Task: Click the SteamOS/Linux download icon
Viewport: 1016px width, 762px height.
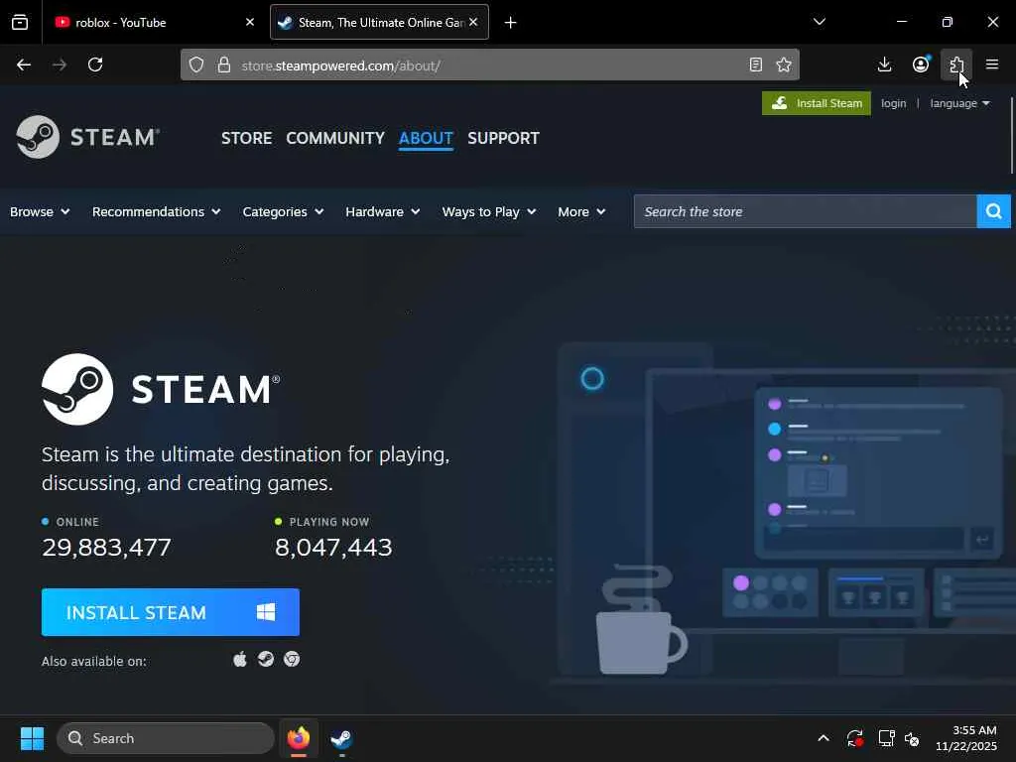Action: click(266, 660)
